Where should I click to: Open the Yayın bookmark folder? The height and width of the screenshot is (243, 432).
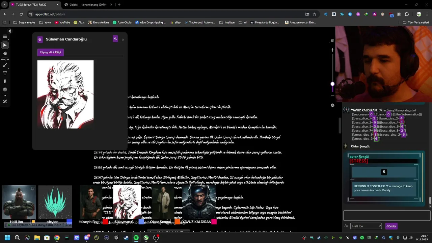click(x=45, y=23)
